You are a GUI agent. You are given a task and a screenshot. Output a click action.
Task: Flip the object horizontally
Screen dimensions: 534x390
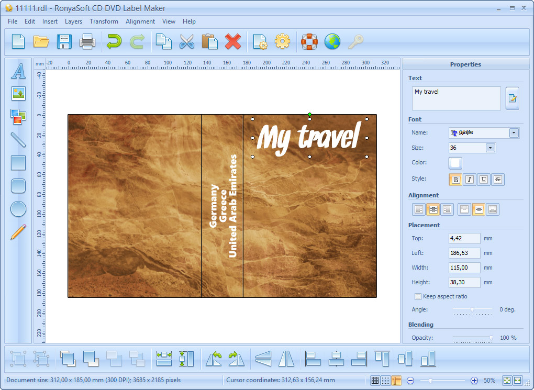286,359
